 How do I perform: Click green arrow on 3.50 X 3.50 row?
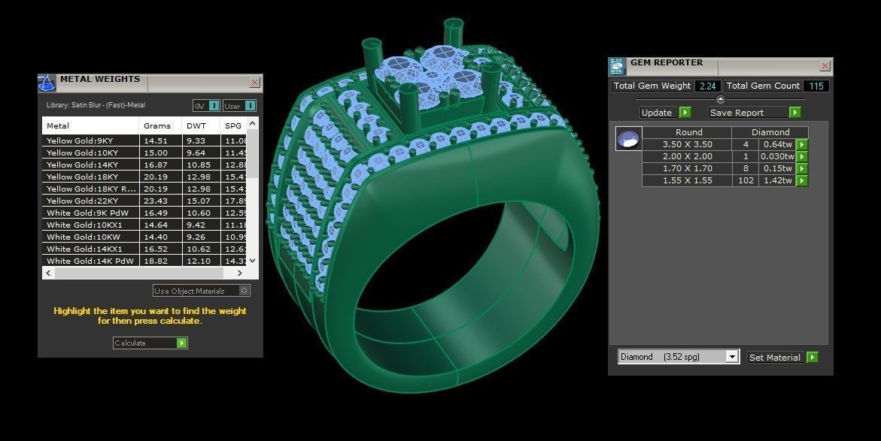tap(802, 144)
